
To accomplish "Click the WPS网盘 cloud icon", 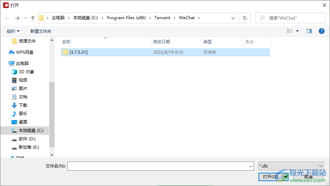I will pyautogui.click(x=12, y=52).
